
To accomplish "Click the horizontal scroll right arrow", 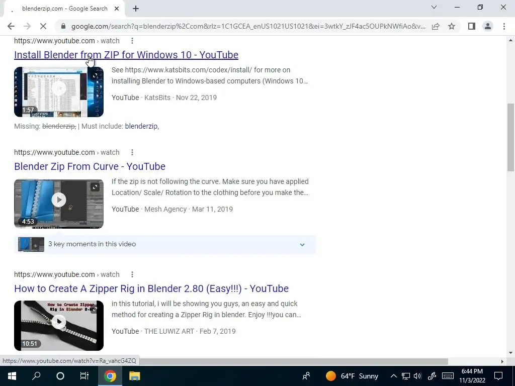I will click(x=502, y=361).
